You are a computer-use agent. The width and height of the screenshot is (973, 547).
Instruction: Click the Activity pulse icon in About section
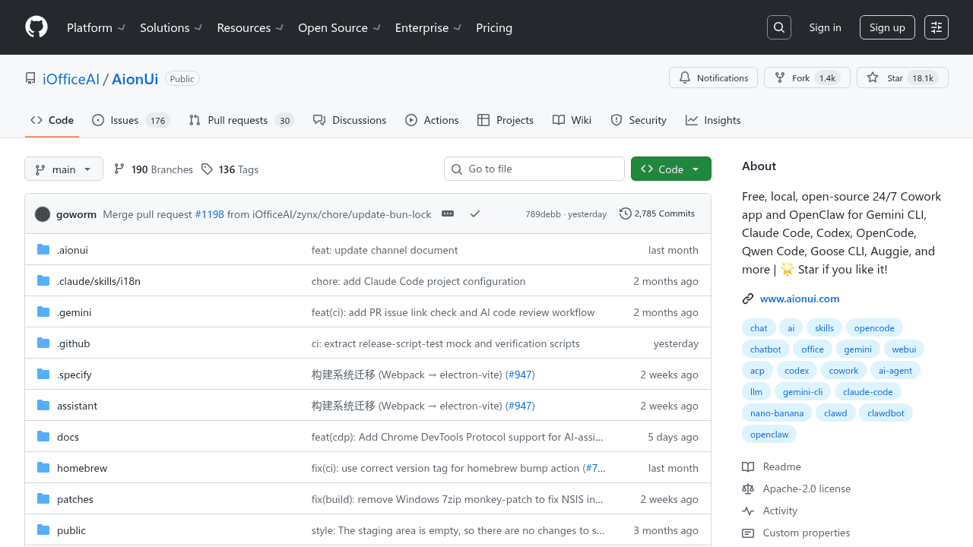pyautogui.click(x=749, y=511)
